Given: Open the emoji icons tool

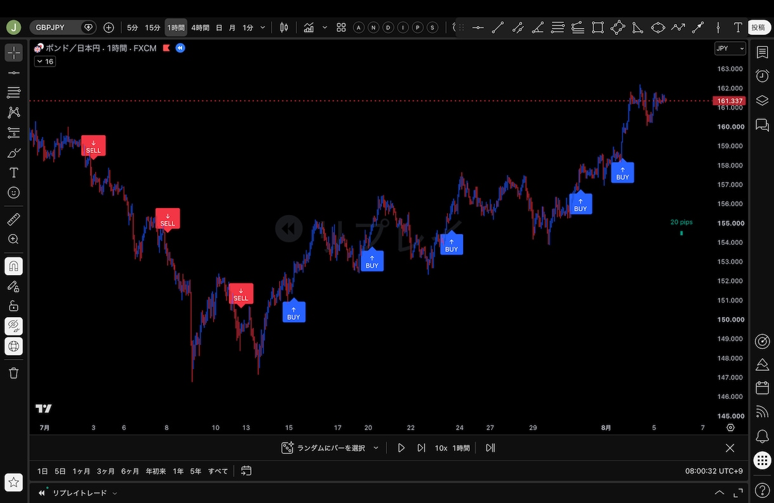Looking at the screenshot, I should pos(13,192).
